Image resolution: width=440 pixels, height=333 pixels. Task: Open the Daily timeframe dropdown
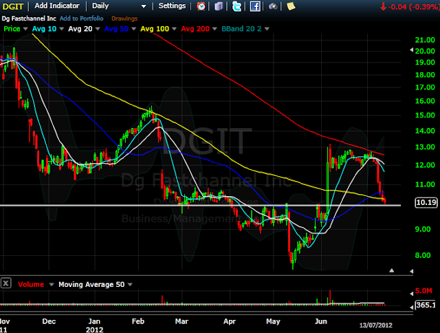(119, 6)
